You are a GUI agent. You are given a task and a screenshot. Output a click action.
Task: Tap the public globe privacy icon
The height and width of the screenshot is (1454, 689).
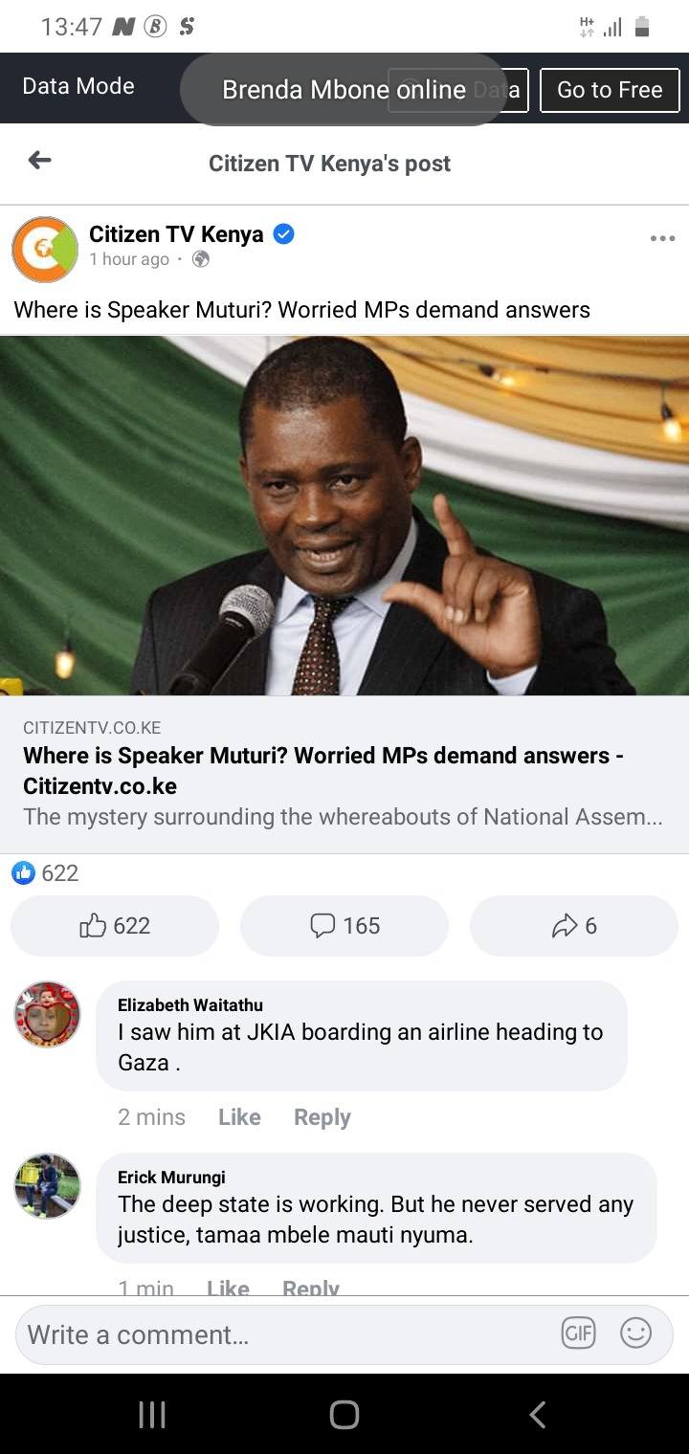201,259
